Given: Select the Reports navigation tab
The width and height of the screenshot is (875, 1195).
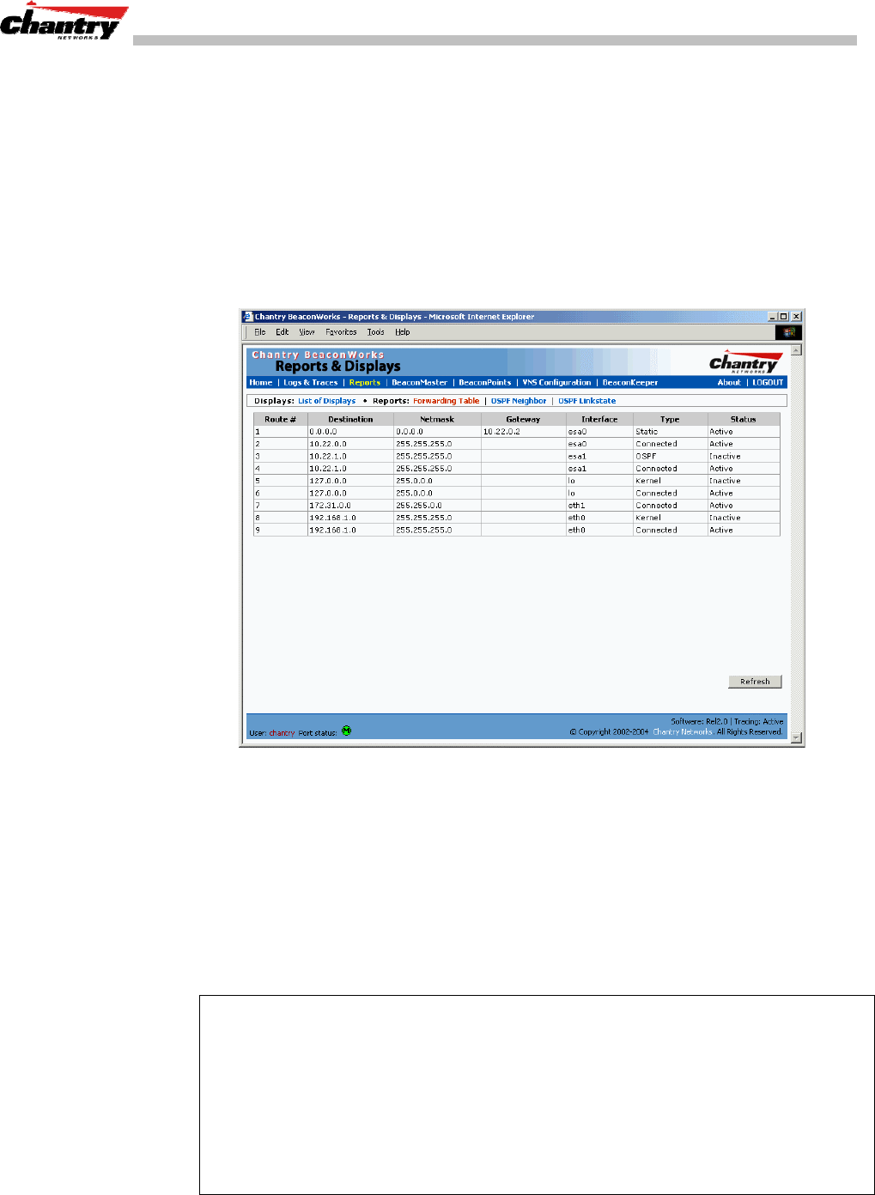Looking at the screenshot, I should pos(364,383).
